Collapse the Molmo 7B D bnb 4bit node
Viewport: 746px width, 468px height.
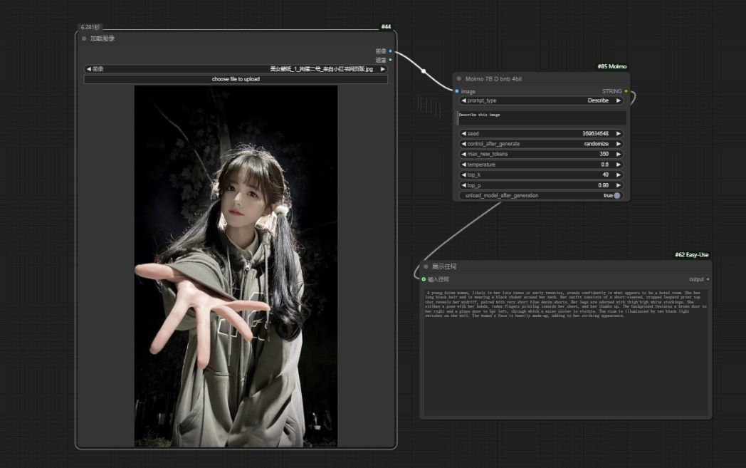[x=459, y=79]
